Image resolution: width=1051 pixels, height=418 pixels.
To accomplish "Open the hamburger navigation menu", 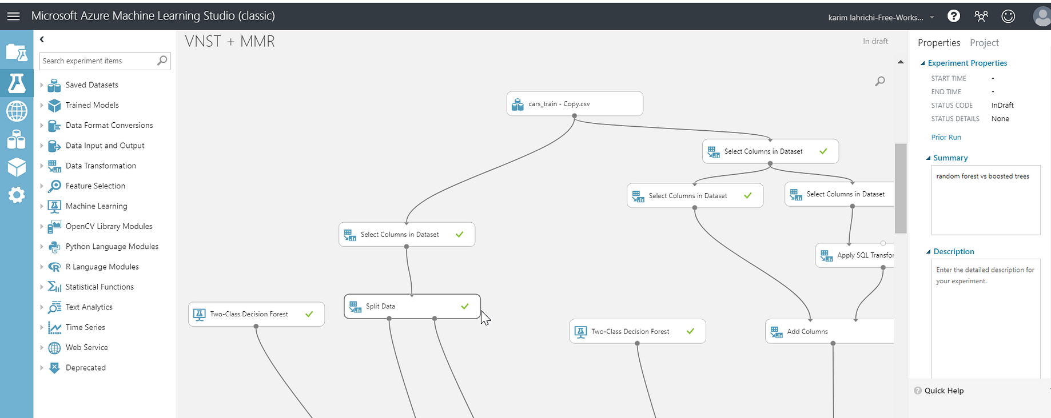I will click(13, 16).
